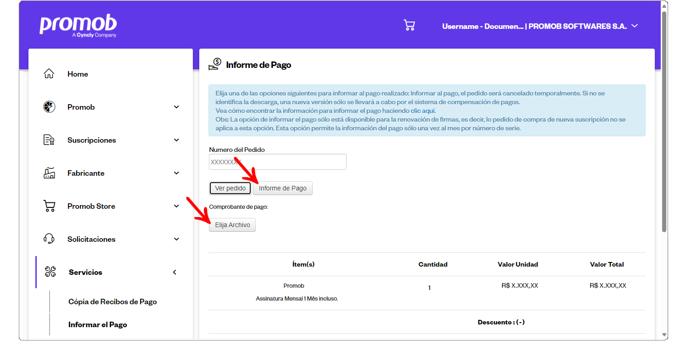Click the quantity value 1

(x=429, y=288)
